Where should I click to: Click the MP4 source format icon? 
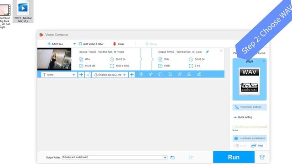click(x=81, y=59)
